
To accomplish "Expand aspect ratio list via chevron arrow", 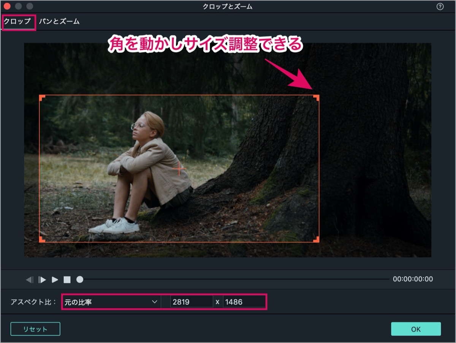I will click(154, 302).
